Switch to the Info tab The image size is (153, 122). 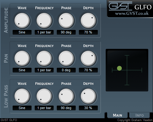[x=139, y=115]
